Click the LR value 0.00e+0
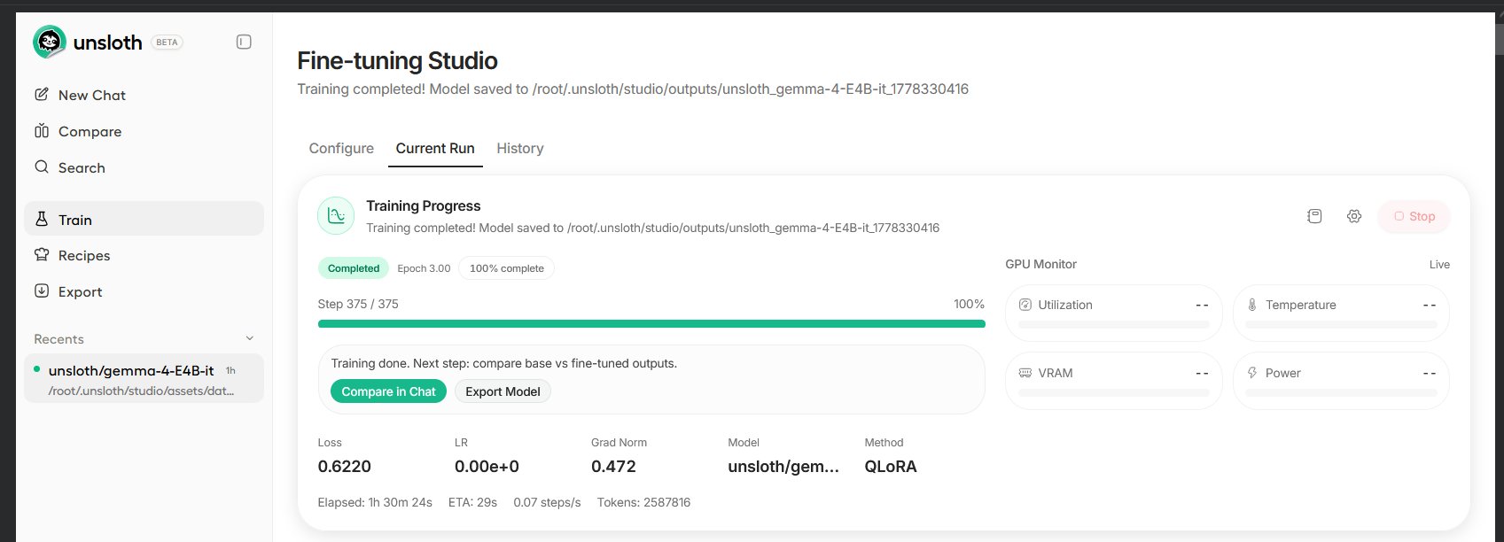1504x542 pixels. coord(487,466)
